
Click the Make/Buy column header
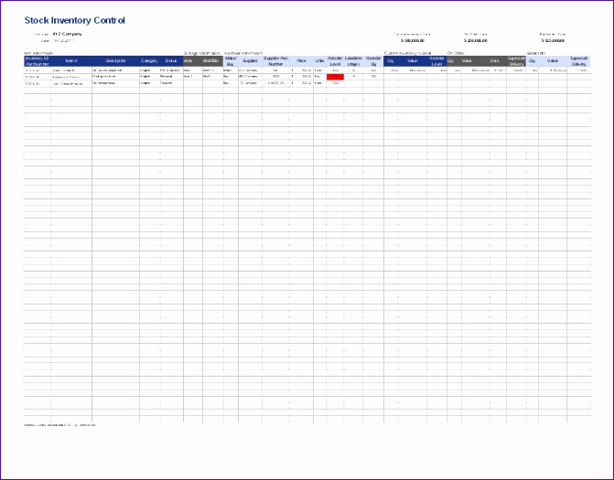[x=231, y=60]
